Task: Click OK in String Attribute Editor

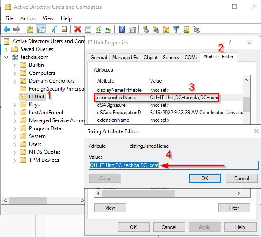Action: [x=205, y=178]
